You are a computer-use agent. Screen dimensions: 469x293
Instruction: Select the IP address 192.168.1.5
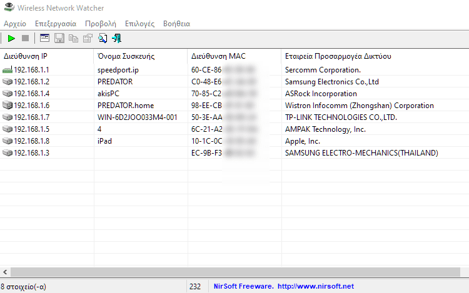(31, 129)
